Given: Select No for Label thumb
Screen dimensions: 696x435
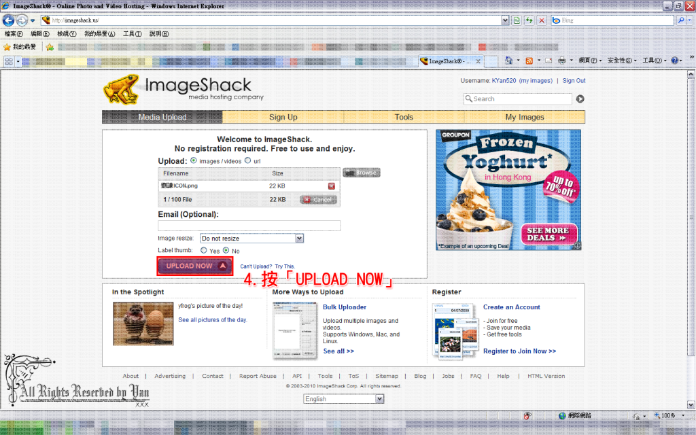Looking at the screenshot, I should 226,250.
